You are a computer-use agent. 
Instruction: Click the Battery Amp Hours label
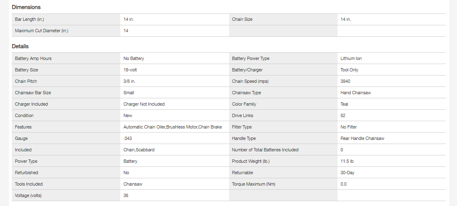click(33, 58)
